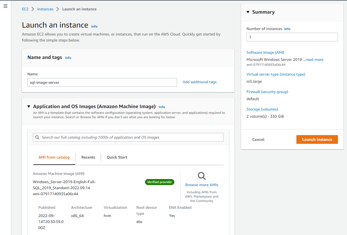The width and height of the screenshot is (347, 235).
Task: Open Firewall (security group) summary link
Action: point(267,92)
